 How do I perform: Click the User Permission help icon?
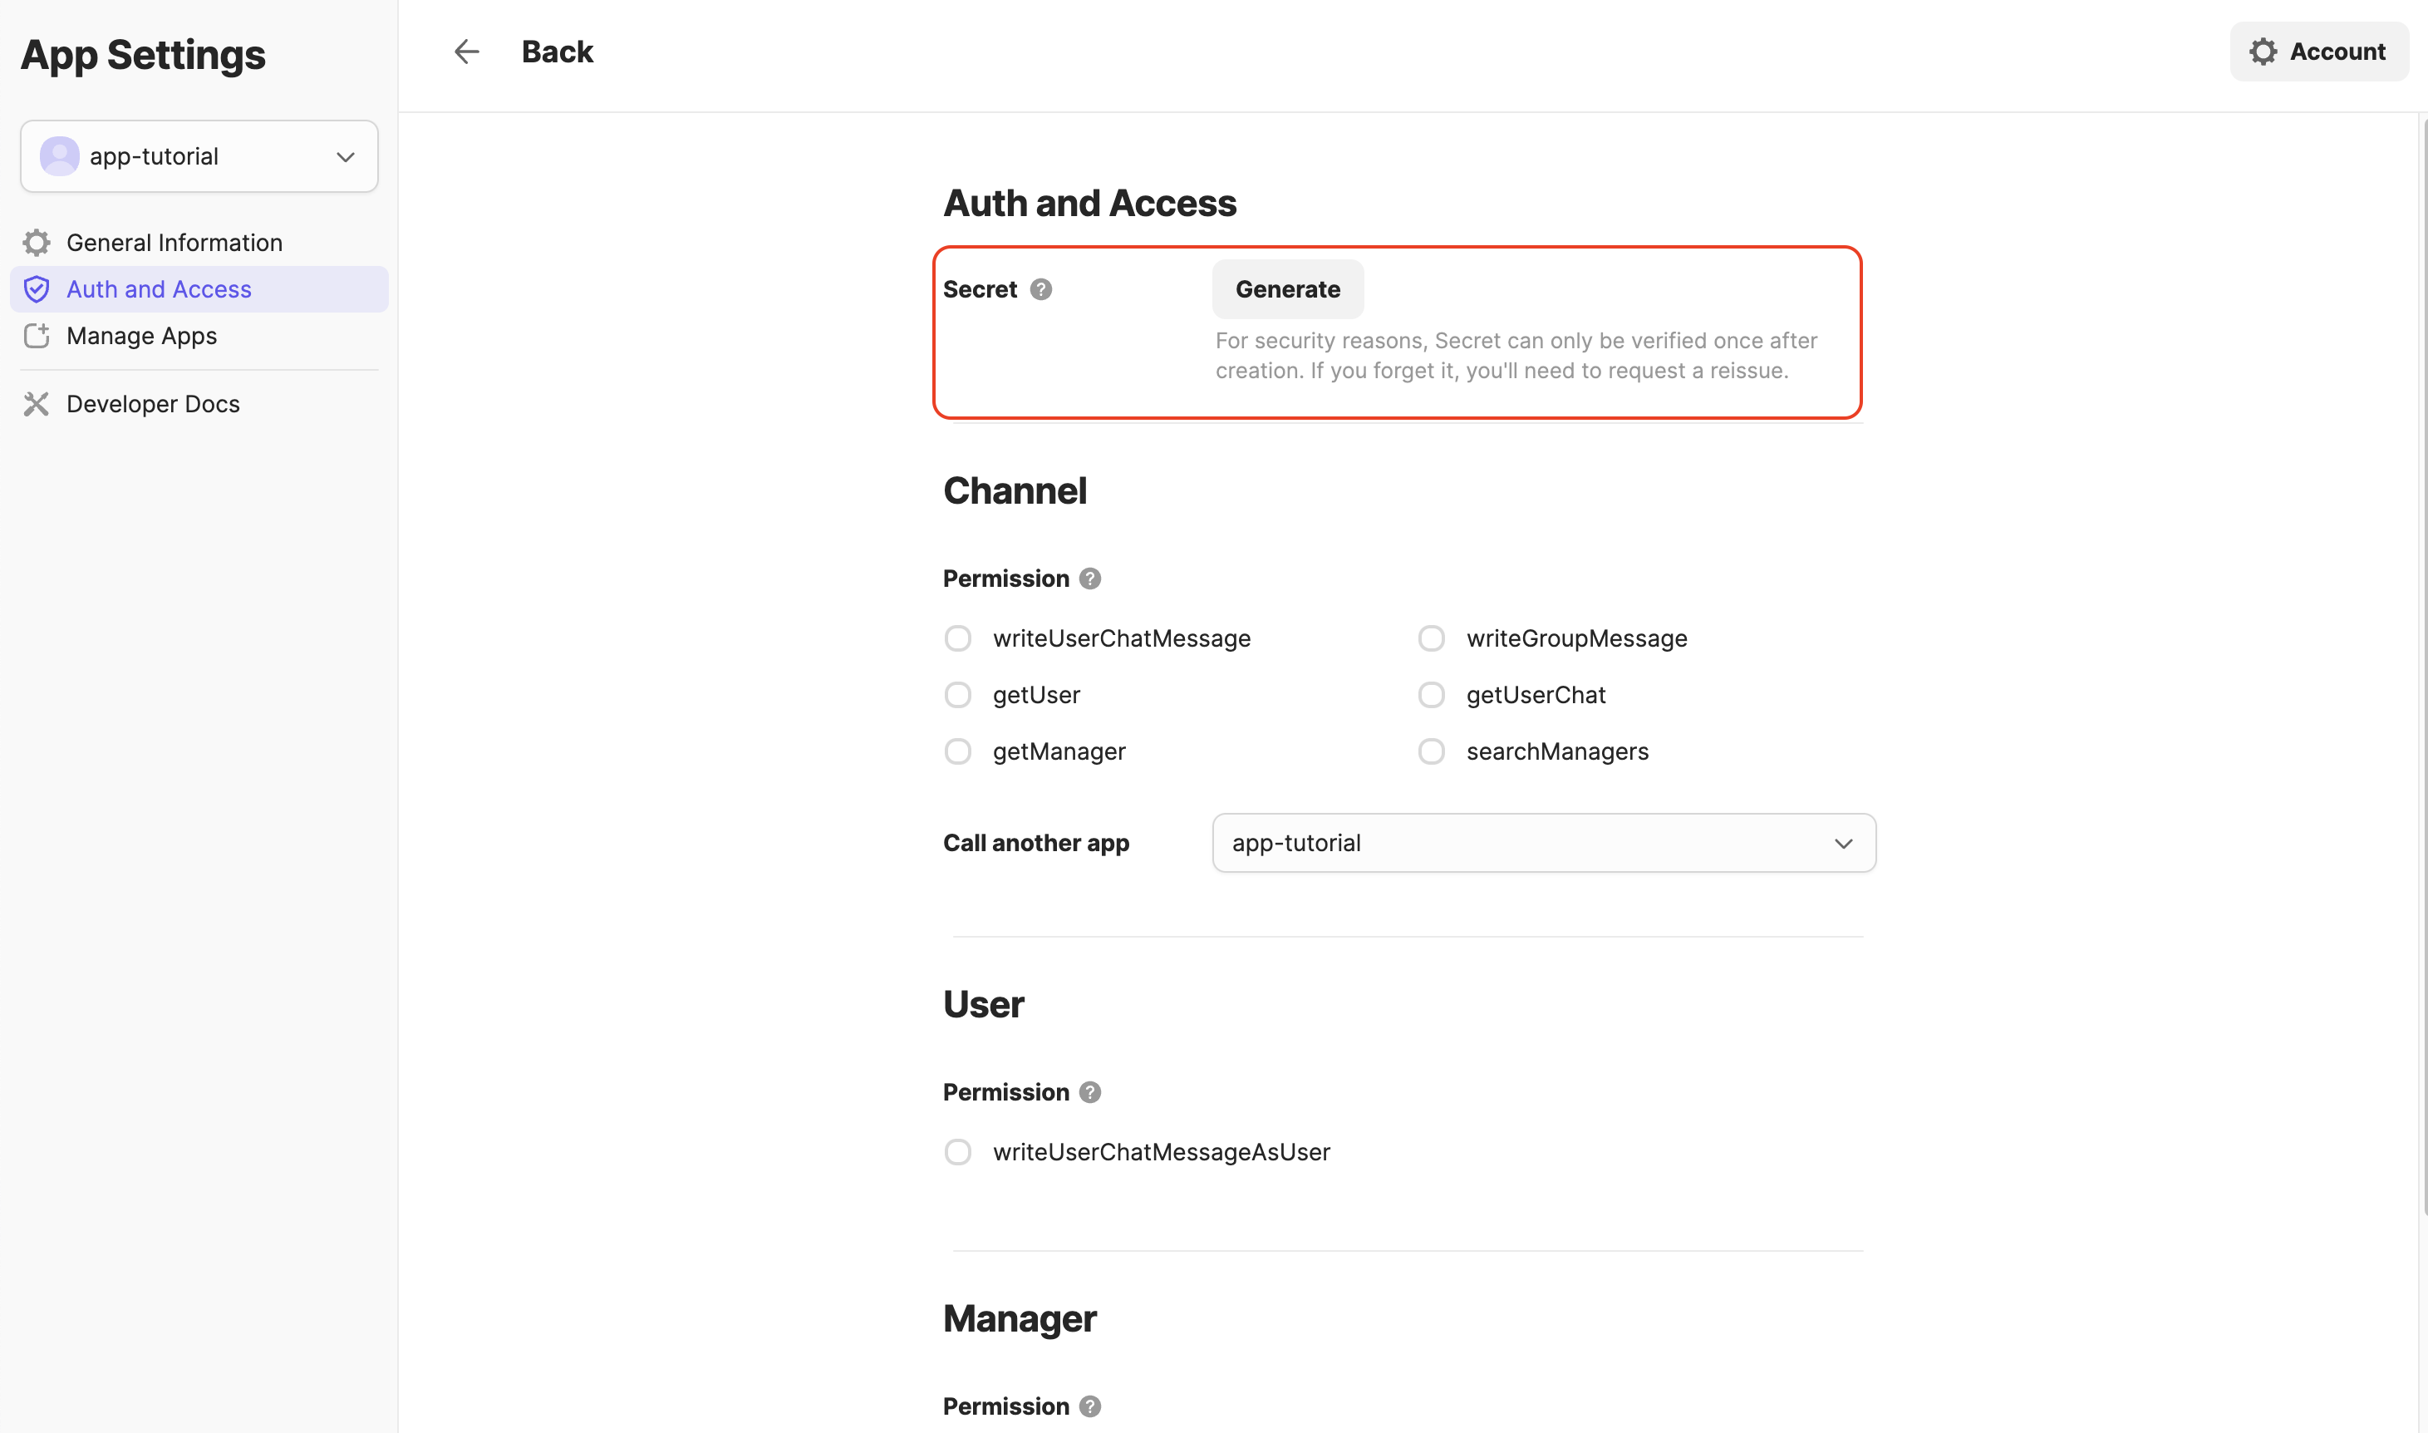pyautogui.click(x=1089, y=1092)
